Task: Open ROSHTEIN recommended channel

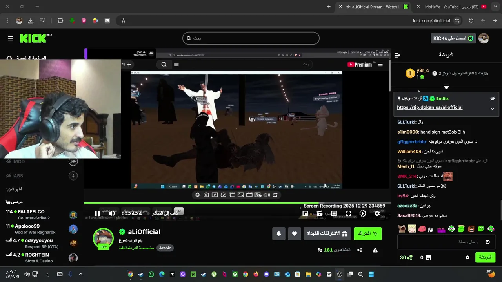Action: (x=42, y=258)
